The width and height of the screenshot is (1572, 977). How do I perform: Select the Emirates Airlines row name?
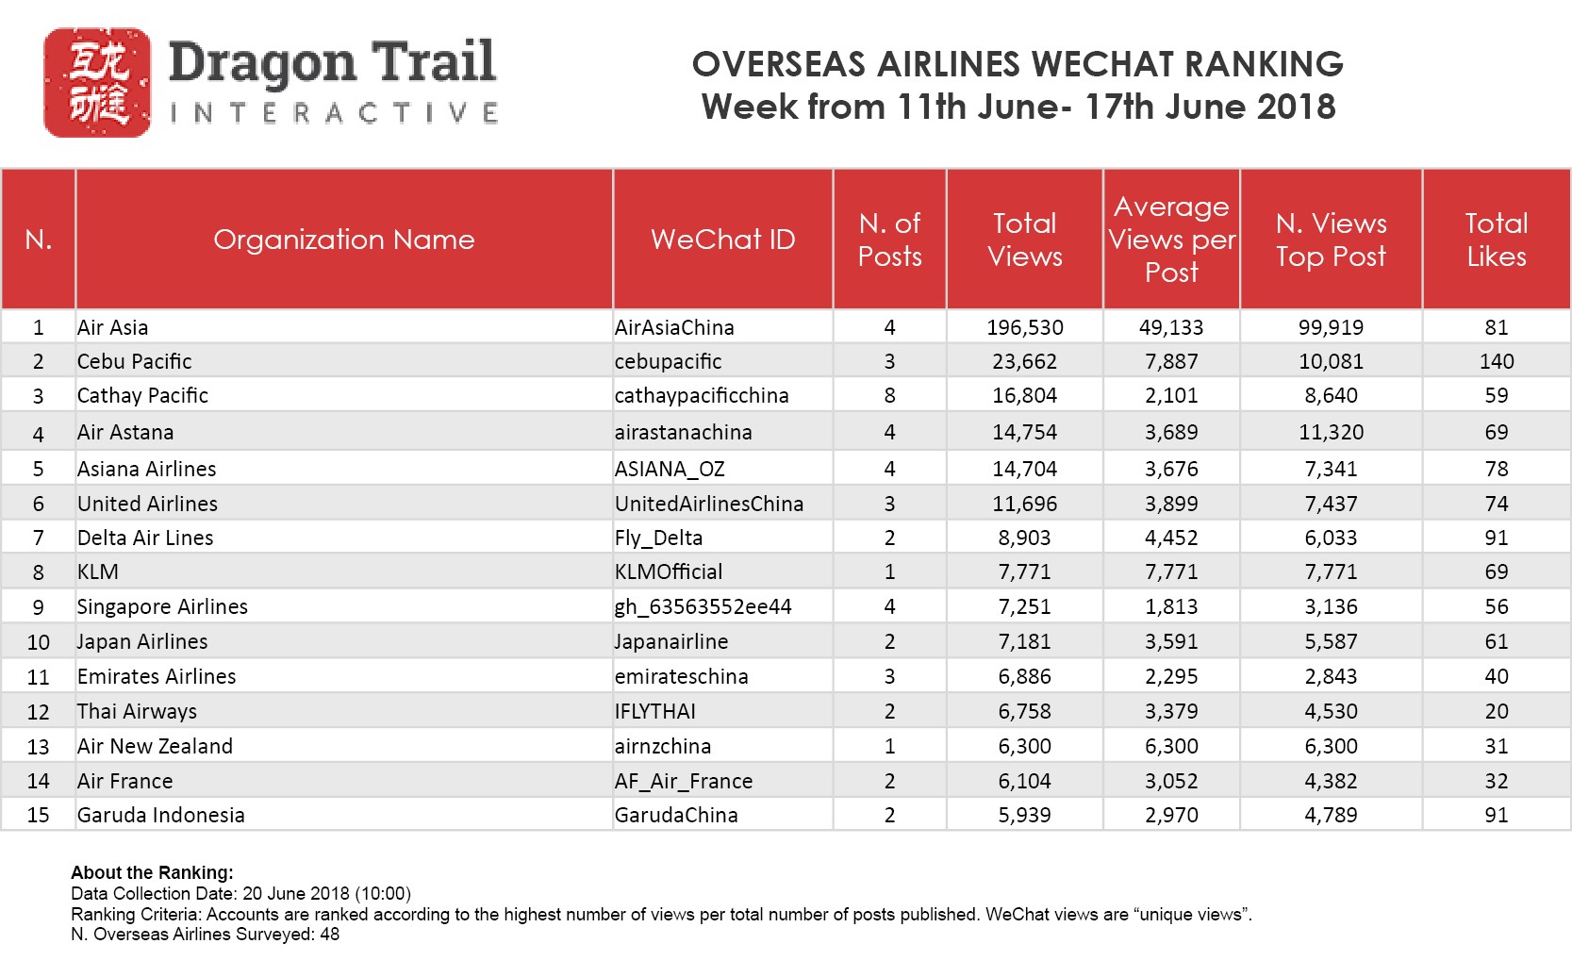tap(157, 676)
